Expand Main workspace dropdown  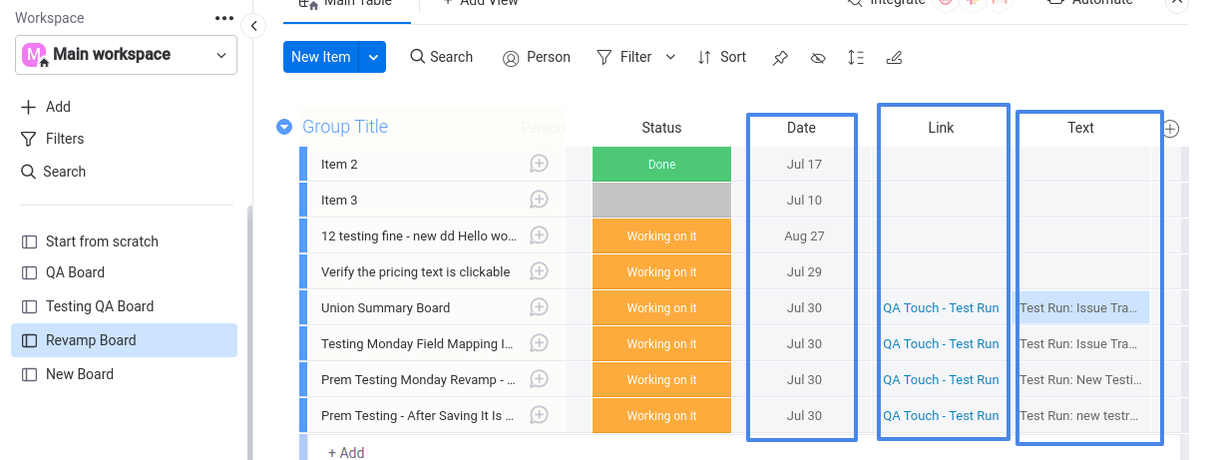click(x=126, y=55)
